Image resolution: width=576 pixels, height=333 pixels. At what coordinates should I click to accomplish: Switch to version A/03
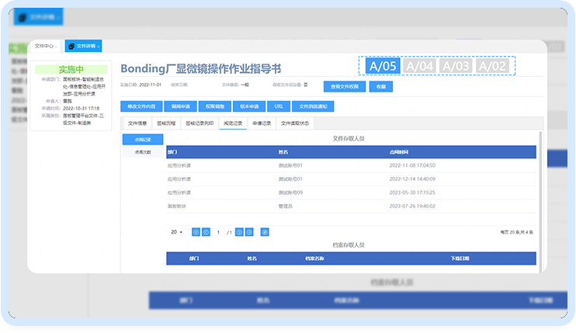coord(456,67)
